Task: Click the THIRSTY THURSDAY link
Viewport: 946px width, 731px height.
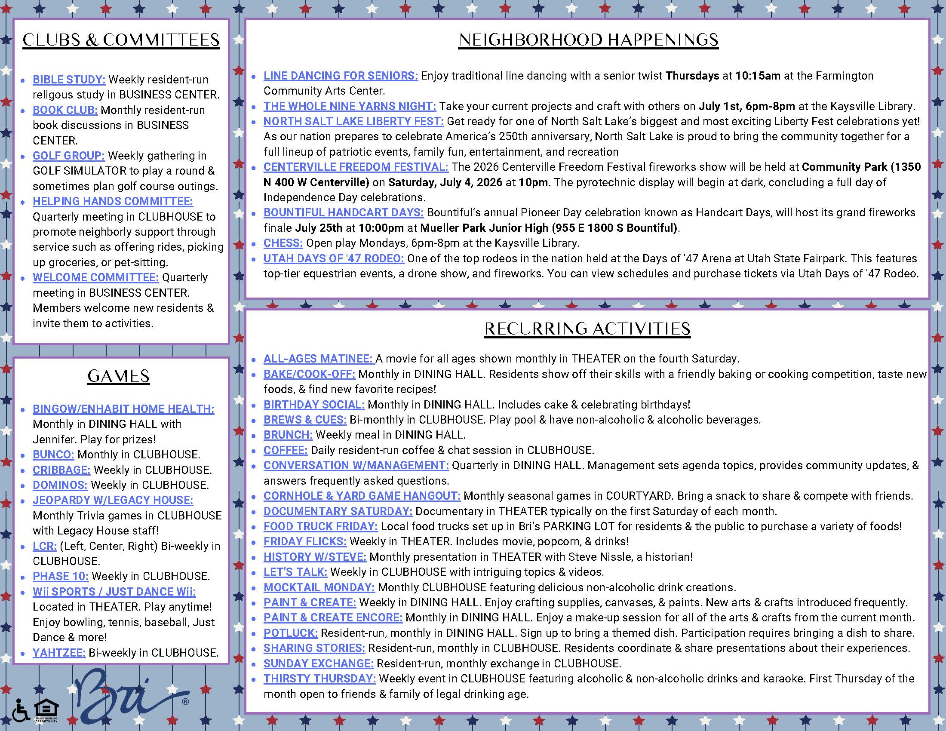Action: coord(319,679)
